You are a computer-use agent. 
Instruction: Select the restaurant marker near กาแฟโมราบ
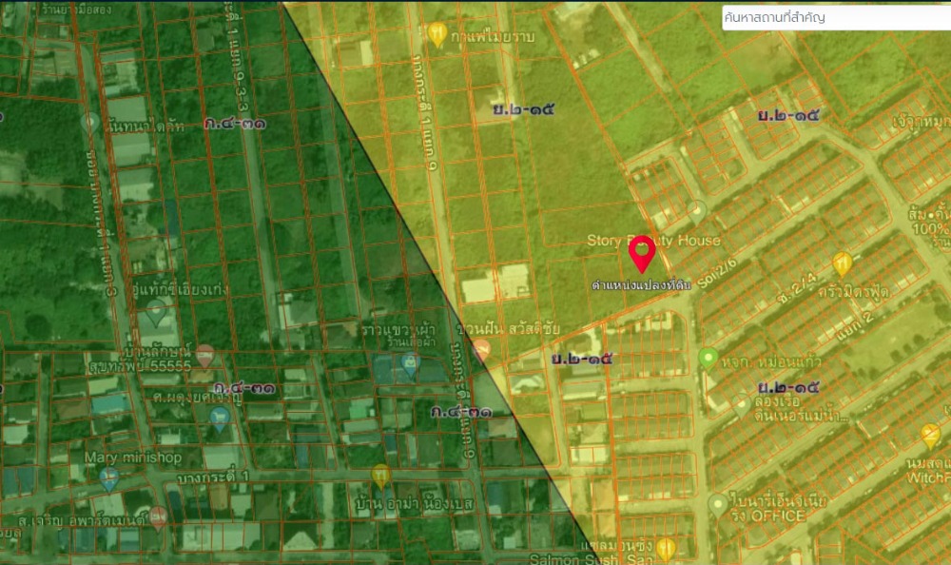(437, 33)
